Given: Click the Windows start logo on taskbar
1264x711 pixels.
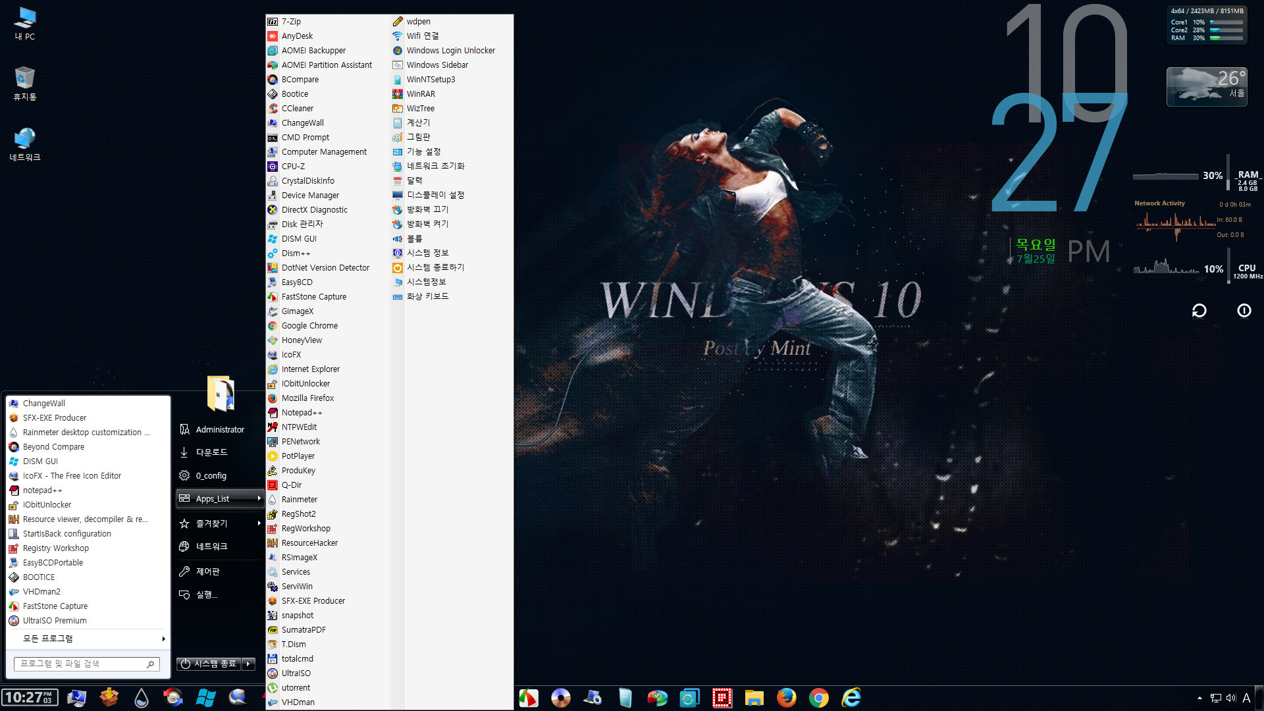Looking at the screenshot, I should [205, 698].
